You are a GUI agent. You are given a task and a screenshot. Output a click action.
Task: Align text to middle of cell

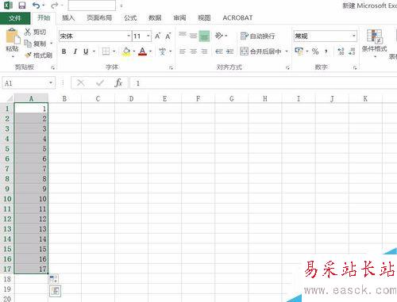[194, 36]
